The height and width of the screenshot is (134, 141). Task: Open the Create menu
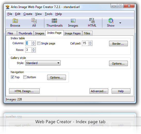28,14
